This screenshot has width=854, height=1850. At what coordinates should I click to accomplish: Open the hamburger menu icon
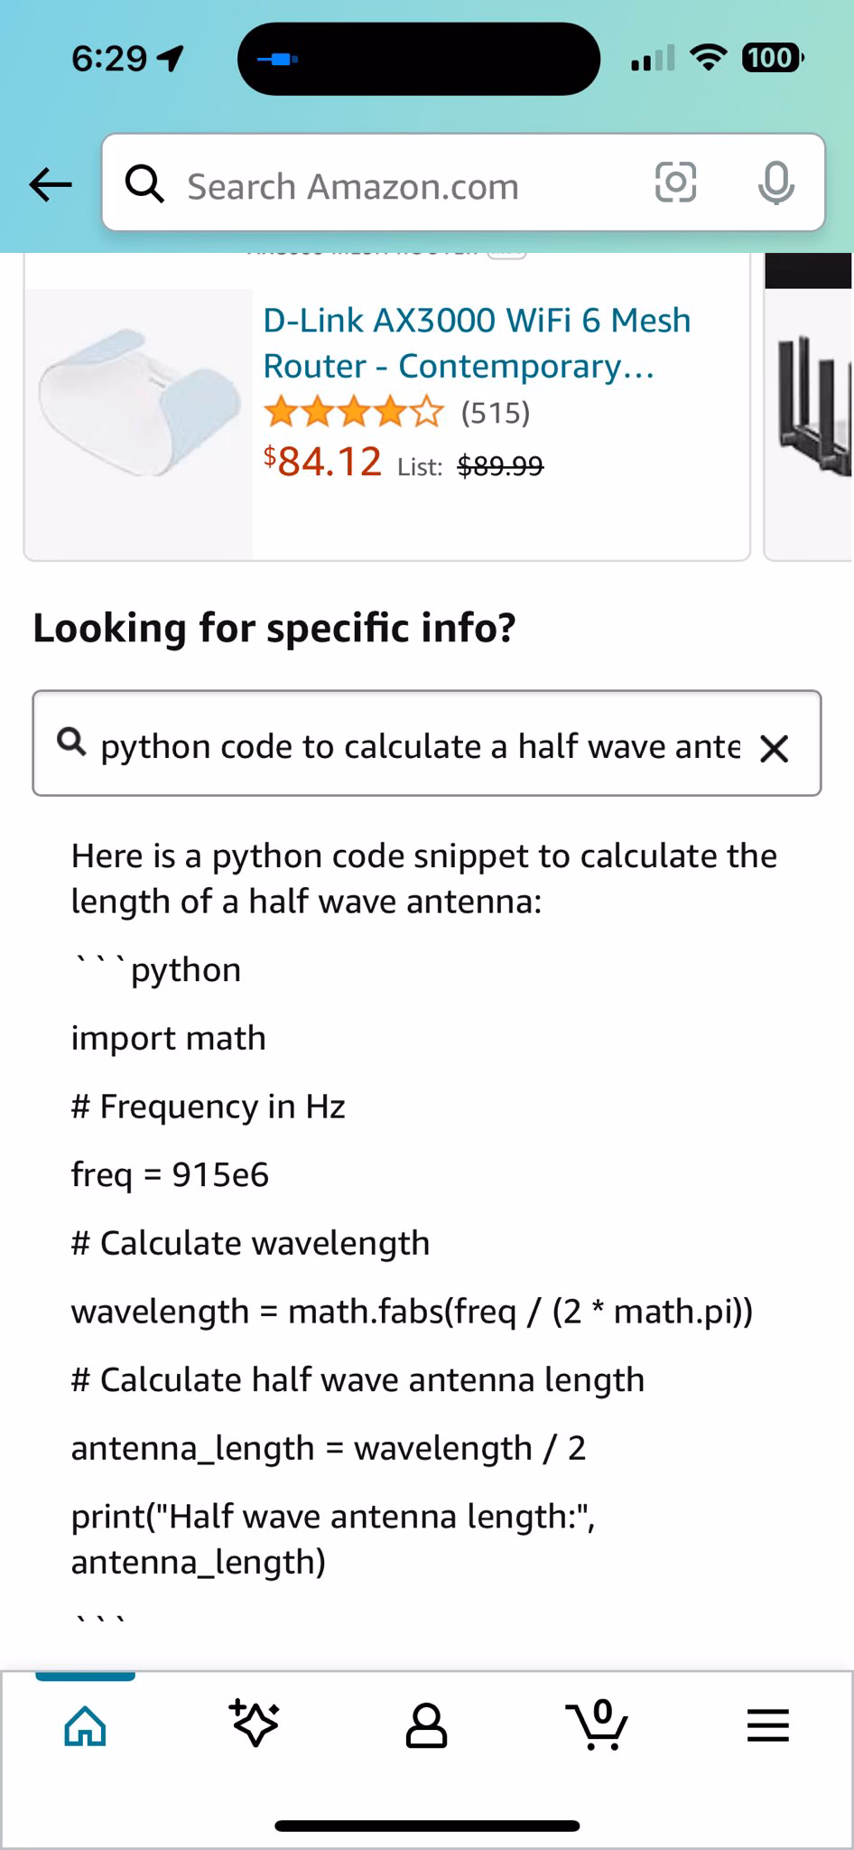coord(768,1725)
